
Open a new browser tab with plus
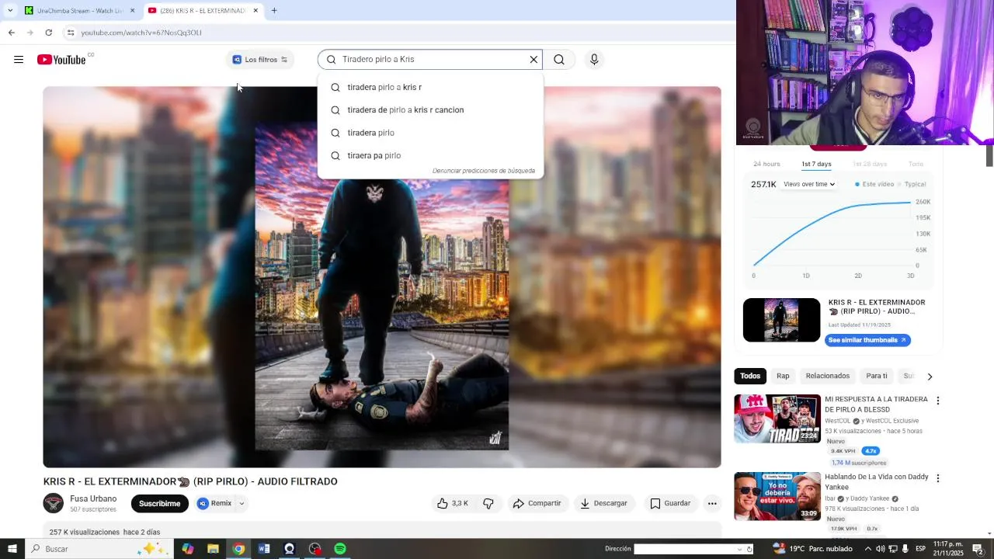pyautogui.click(x=274, y=11)
